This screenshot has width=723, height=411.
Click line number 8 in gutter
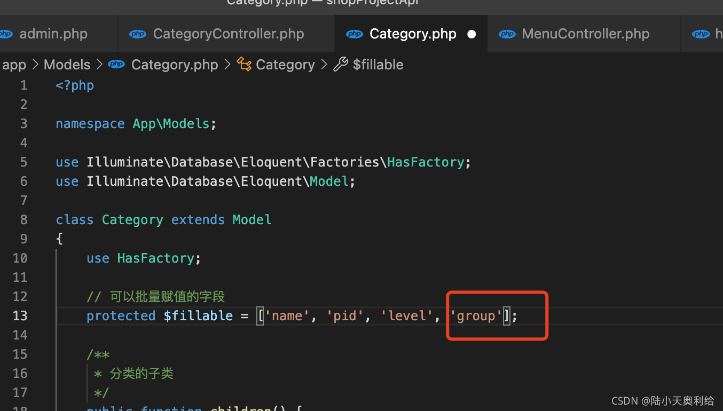[x=23, y=219]
